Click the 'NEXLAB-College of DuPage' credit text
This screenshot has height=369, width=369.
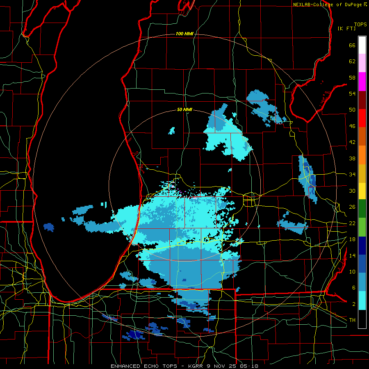click(327, 5)
